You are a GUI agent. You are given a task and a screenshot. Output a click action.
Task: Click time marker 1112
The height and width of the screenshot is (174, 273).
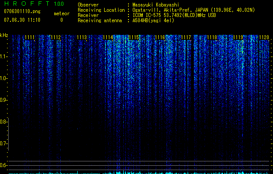coord(56,37)
